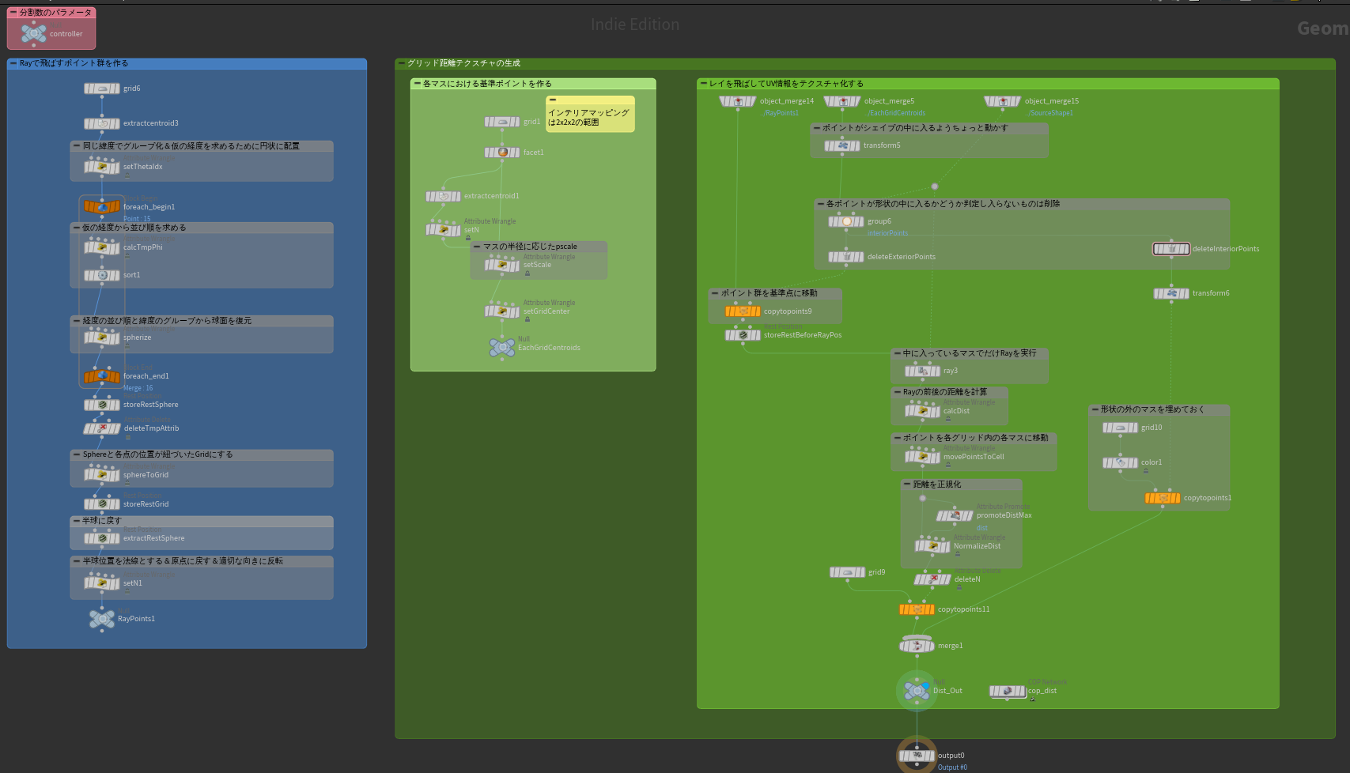Screen dimensions: 1350x773
Task: Select the transform6 node icon
Action: tap(1171, 293)
